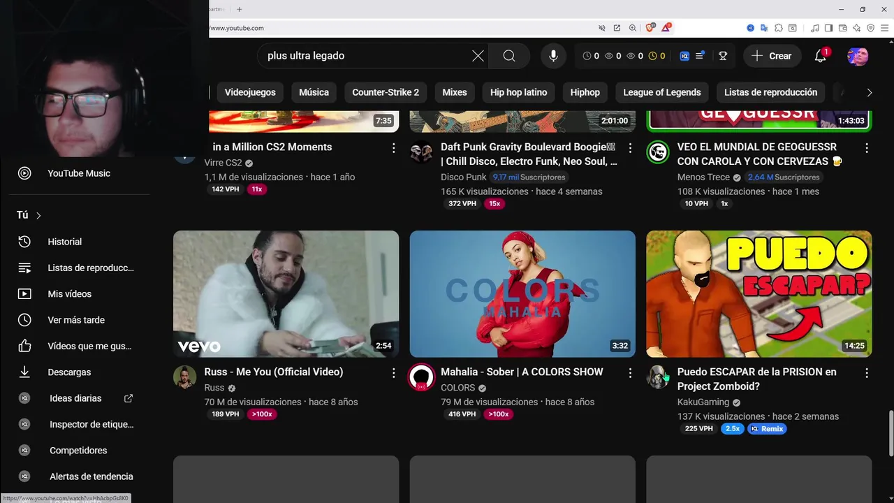Open the Brave Shields lion icon

tap(650, 28)
